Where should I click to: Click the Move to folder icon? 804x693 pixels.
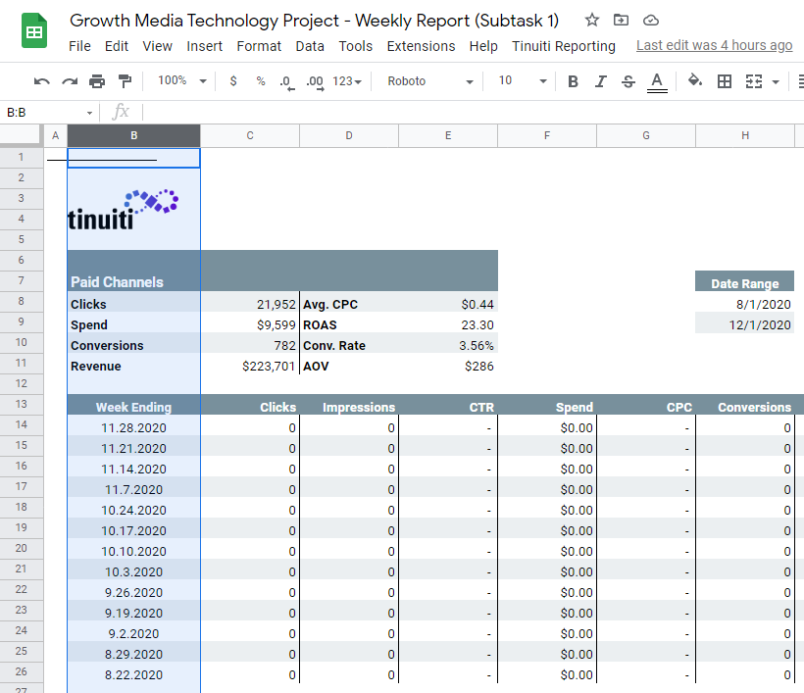[x=622, y=20]
